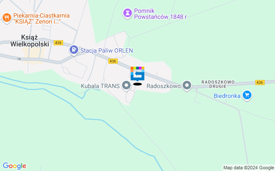
Task: Open the Stacja Paliw ORLEN fuel pin
Action: pos(74,50)
